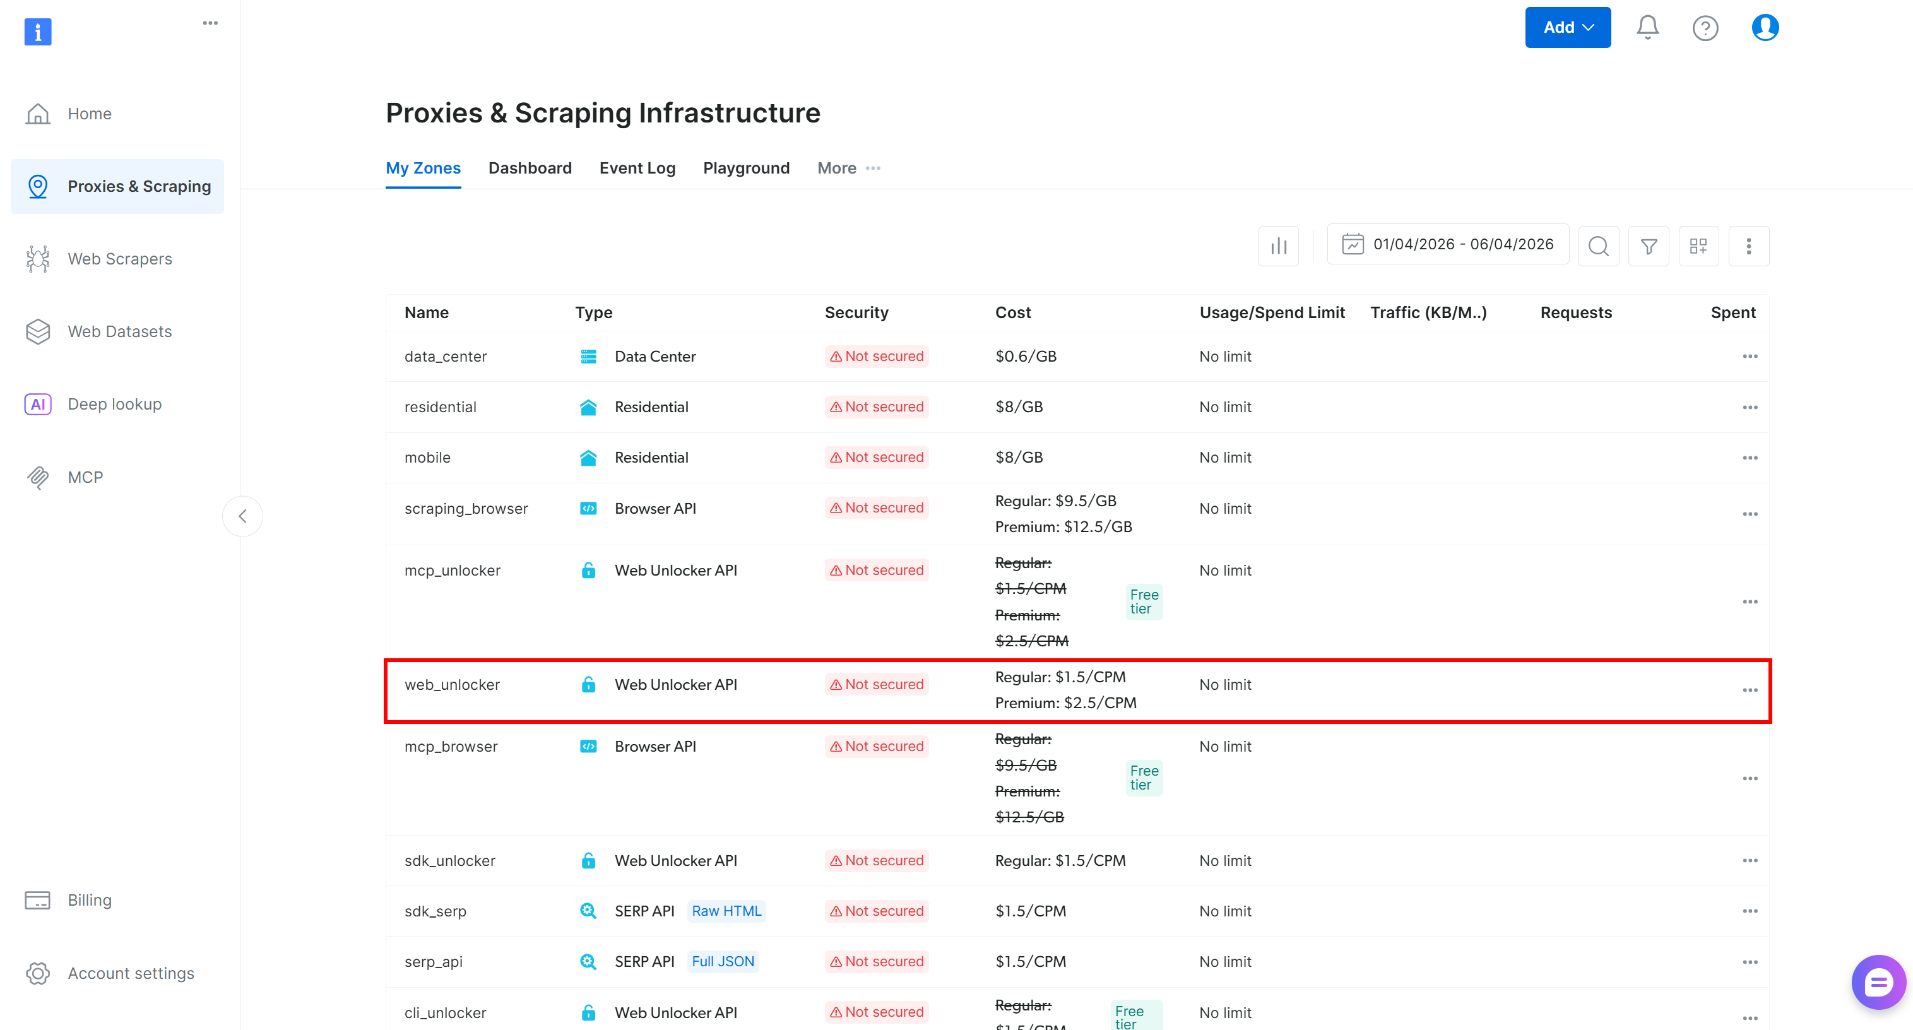Open the zone filter options
Viewport: 1913px width, 1030px height.
1649,245
